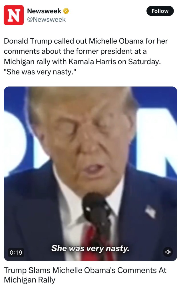Screen dimensions: 181x292
Task: Click the quoted "She was very nasty." tweet line
Action: [x=40, y=72]
